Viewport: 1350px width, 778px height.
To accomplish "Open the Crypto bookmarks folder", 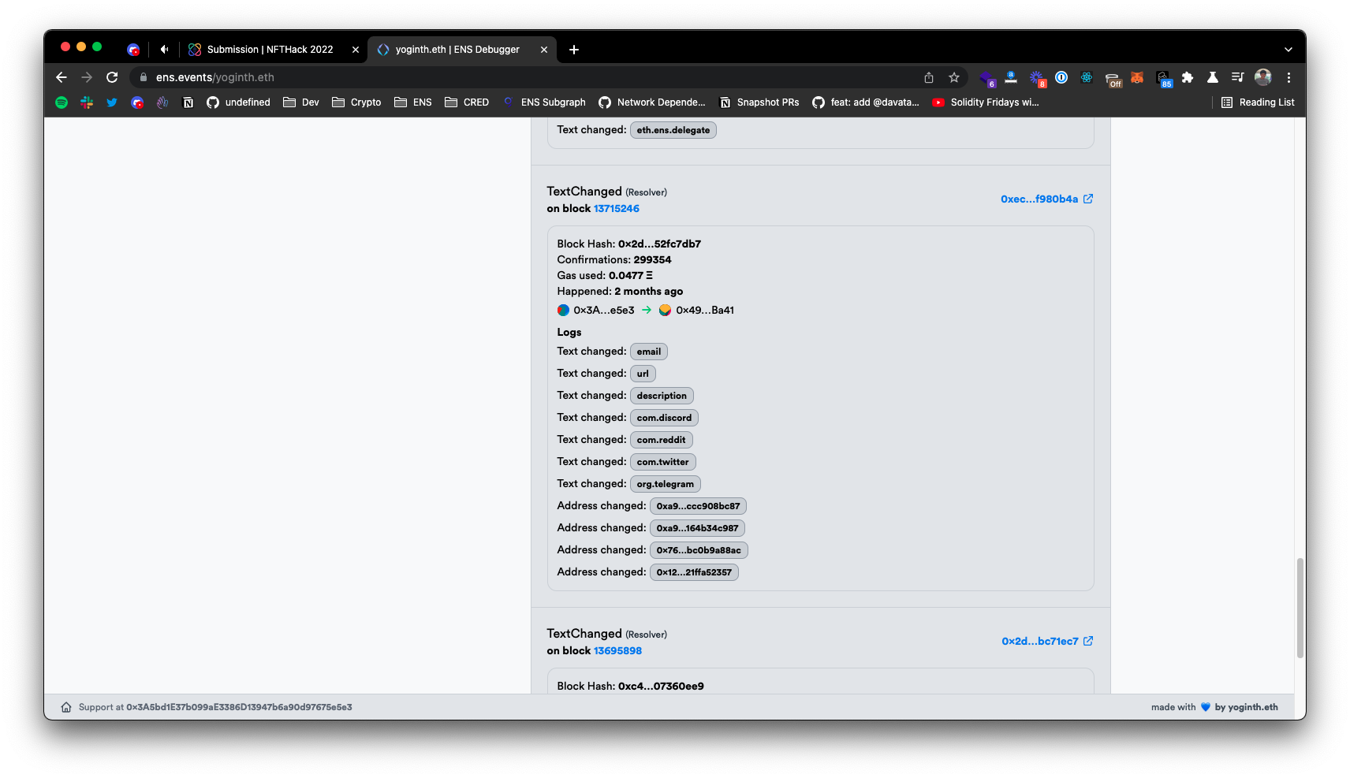I will (x=356, y=102).
